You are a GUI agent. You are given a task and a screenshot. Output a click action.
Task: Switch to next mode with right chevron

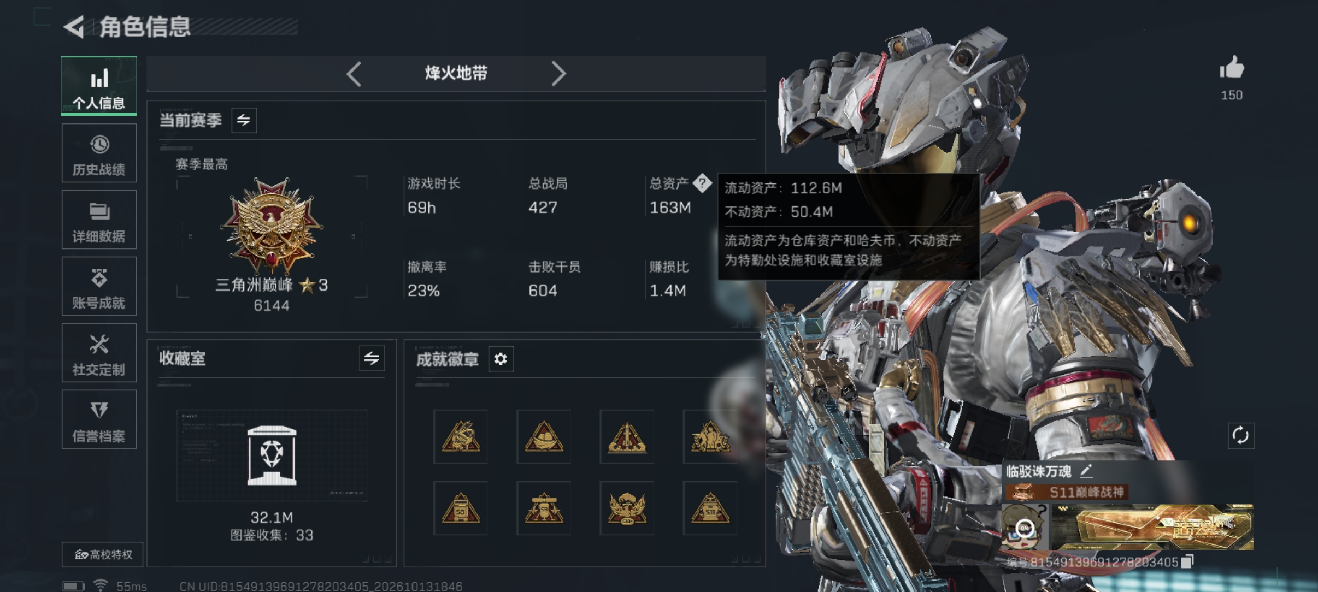point(558,74)
